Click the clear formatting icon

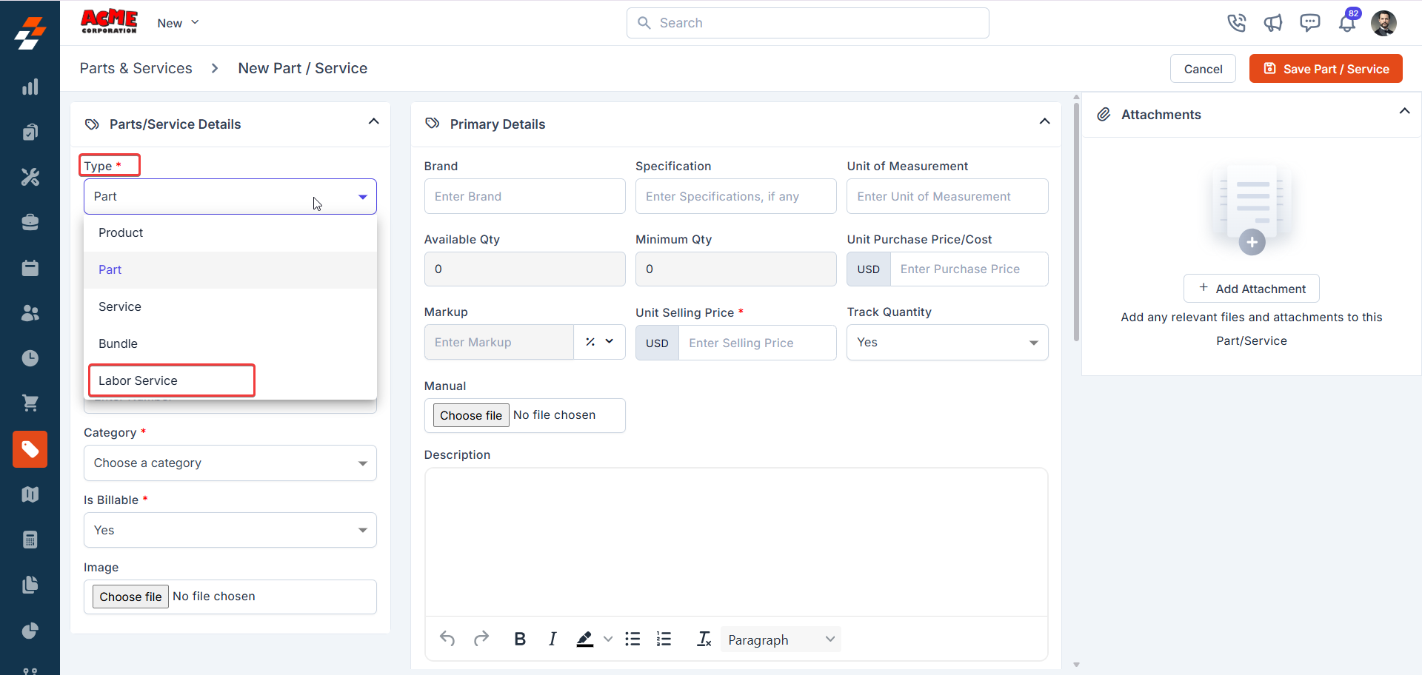(x=704, y=639)
